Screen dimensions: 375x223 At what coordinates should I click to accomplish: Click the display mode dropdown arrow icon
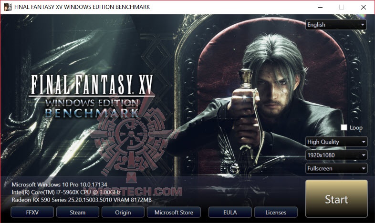point(364,169)
